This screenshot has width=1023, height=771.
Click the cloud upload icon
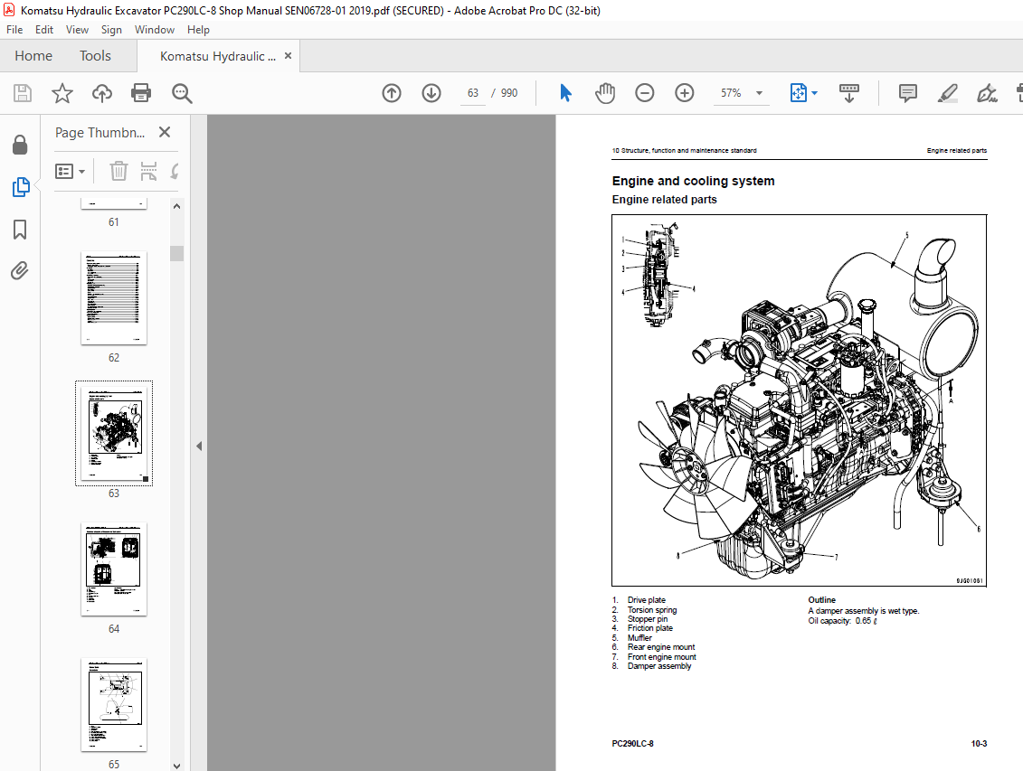coord(102,93)
